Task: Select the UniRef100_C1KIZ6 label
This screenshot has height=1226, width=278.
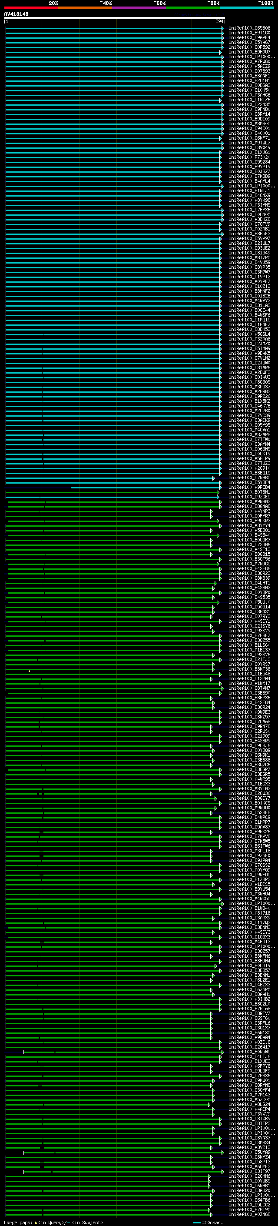Action: tap(249, 100)
